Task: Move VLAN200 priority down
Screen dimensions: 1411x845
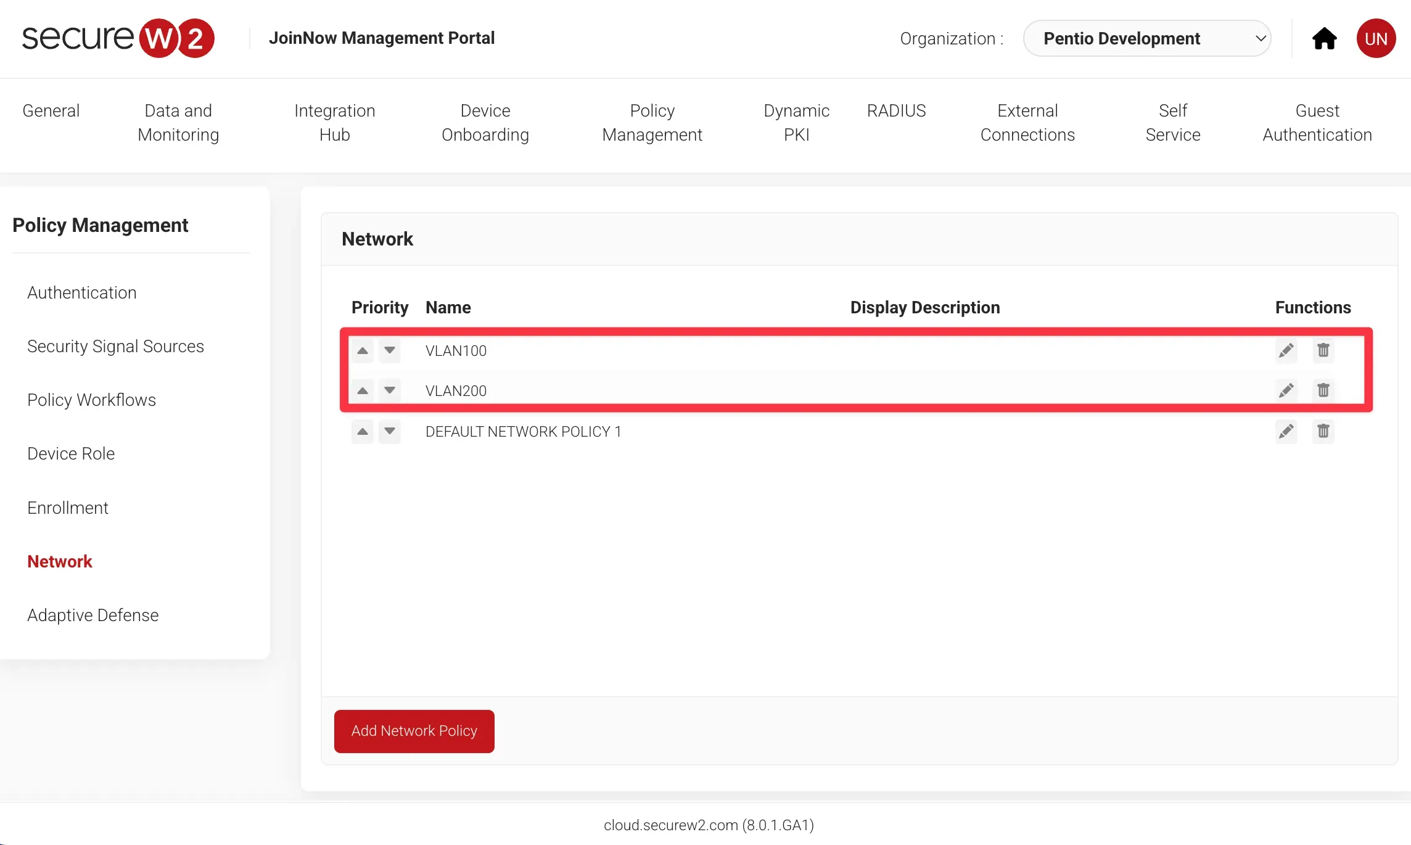Action: pos(390,390)
